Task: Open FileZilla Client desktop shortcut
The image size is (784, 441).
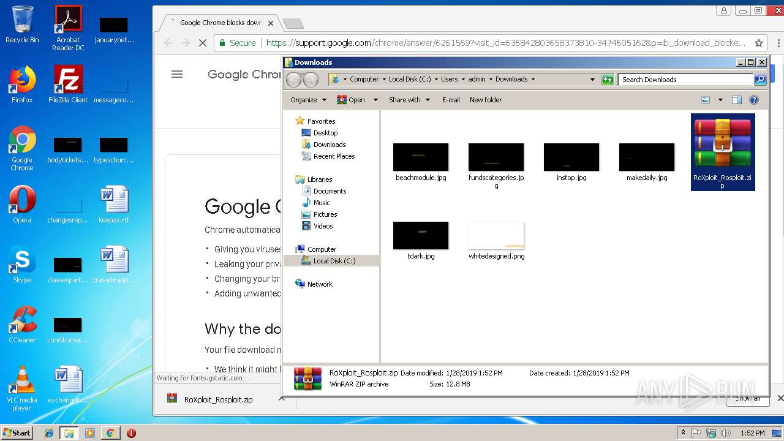Action: [68, 85]
